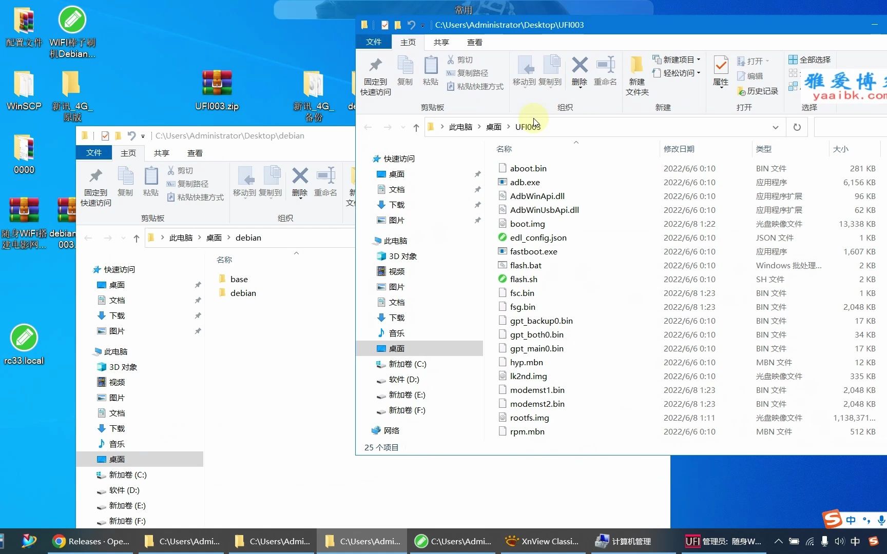Select 0000 archive on desktop
Screen dimensions: 887x554
(24, 154)
